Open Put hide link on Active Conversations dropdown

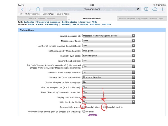[109, 66]
